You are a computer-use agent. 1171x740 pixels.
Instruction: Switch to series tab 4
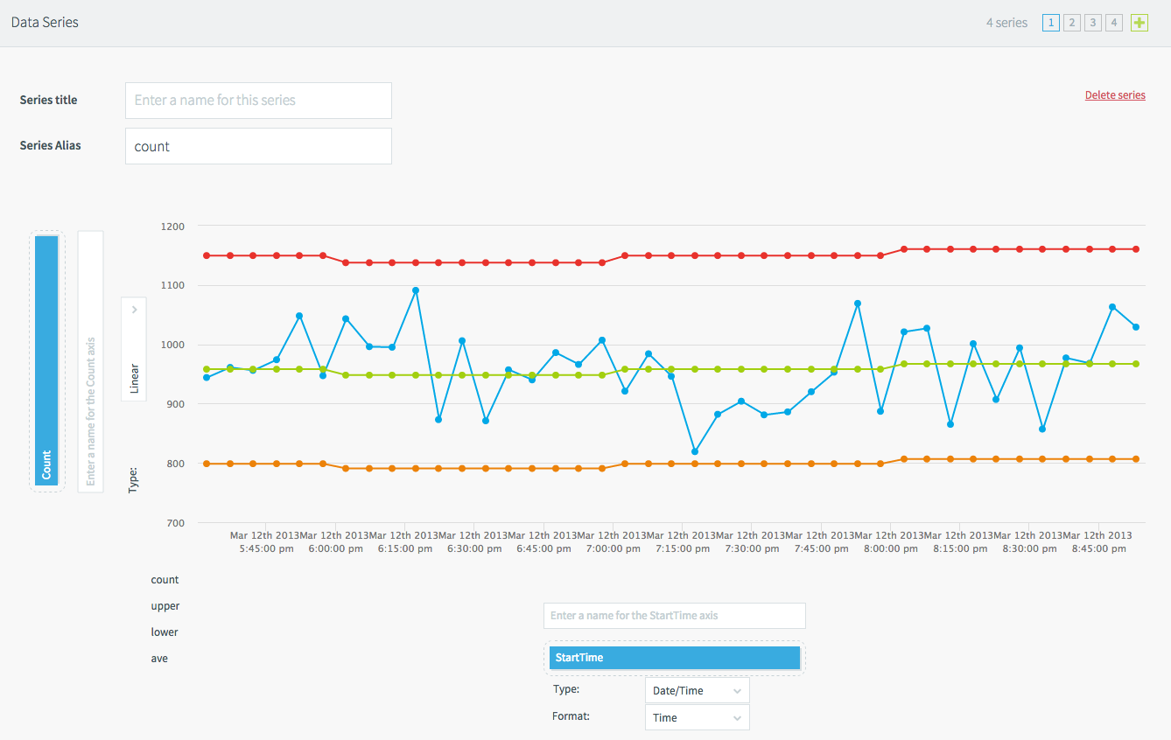point(1113,22)
